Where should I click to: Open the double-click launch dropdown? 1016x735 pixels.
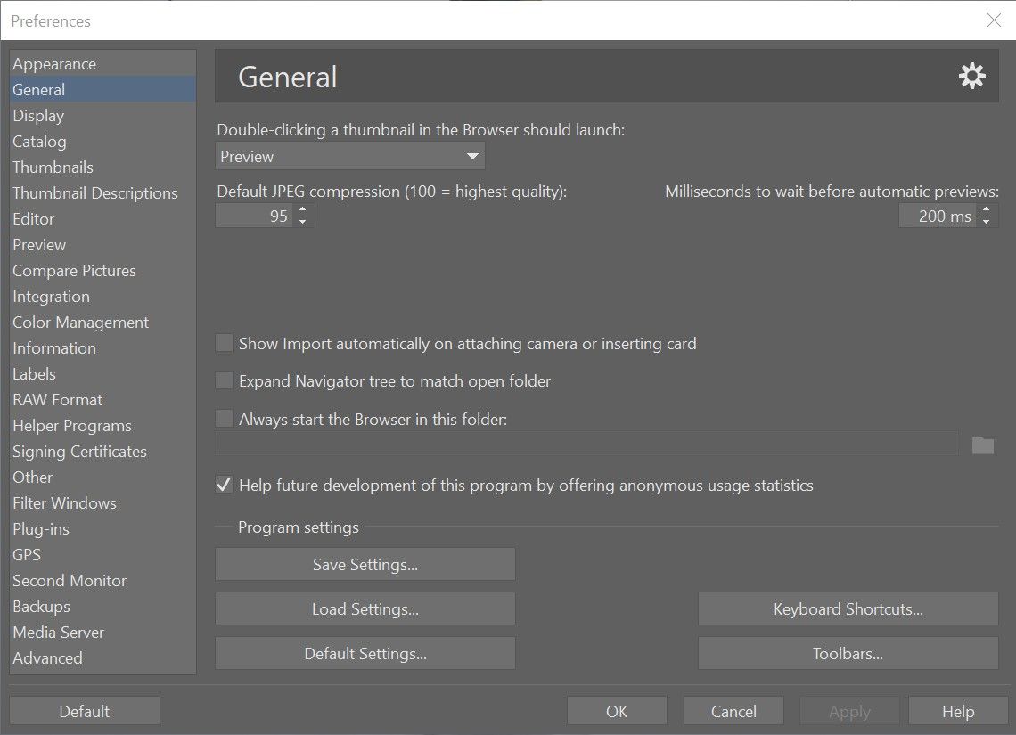click(x=350, y=157)
